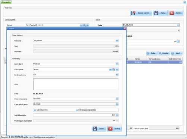Click the search icon in the Pojazd field
187x139 pixels.
84,25
